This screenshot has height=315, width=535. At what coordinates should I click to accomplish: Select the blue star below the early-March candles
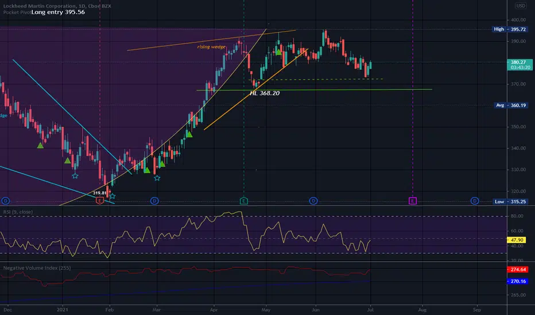click(x=157, y=178)
